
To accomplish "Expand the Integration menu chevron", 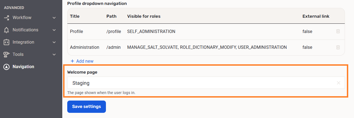I will [x=54, y=42].
